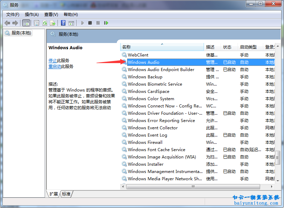Click the Export List toolbar icon

click(x=53, y=23)
